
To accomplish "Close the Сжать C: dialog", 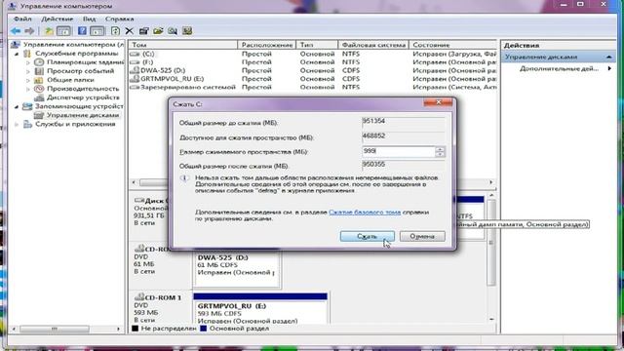I will point(438,102).
